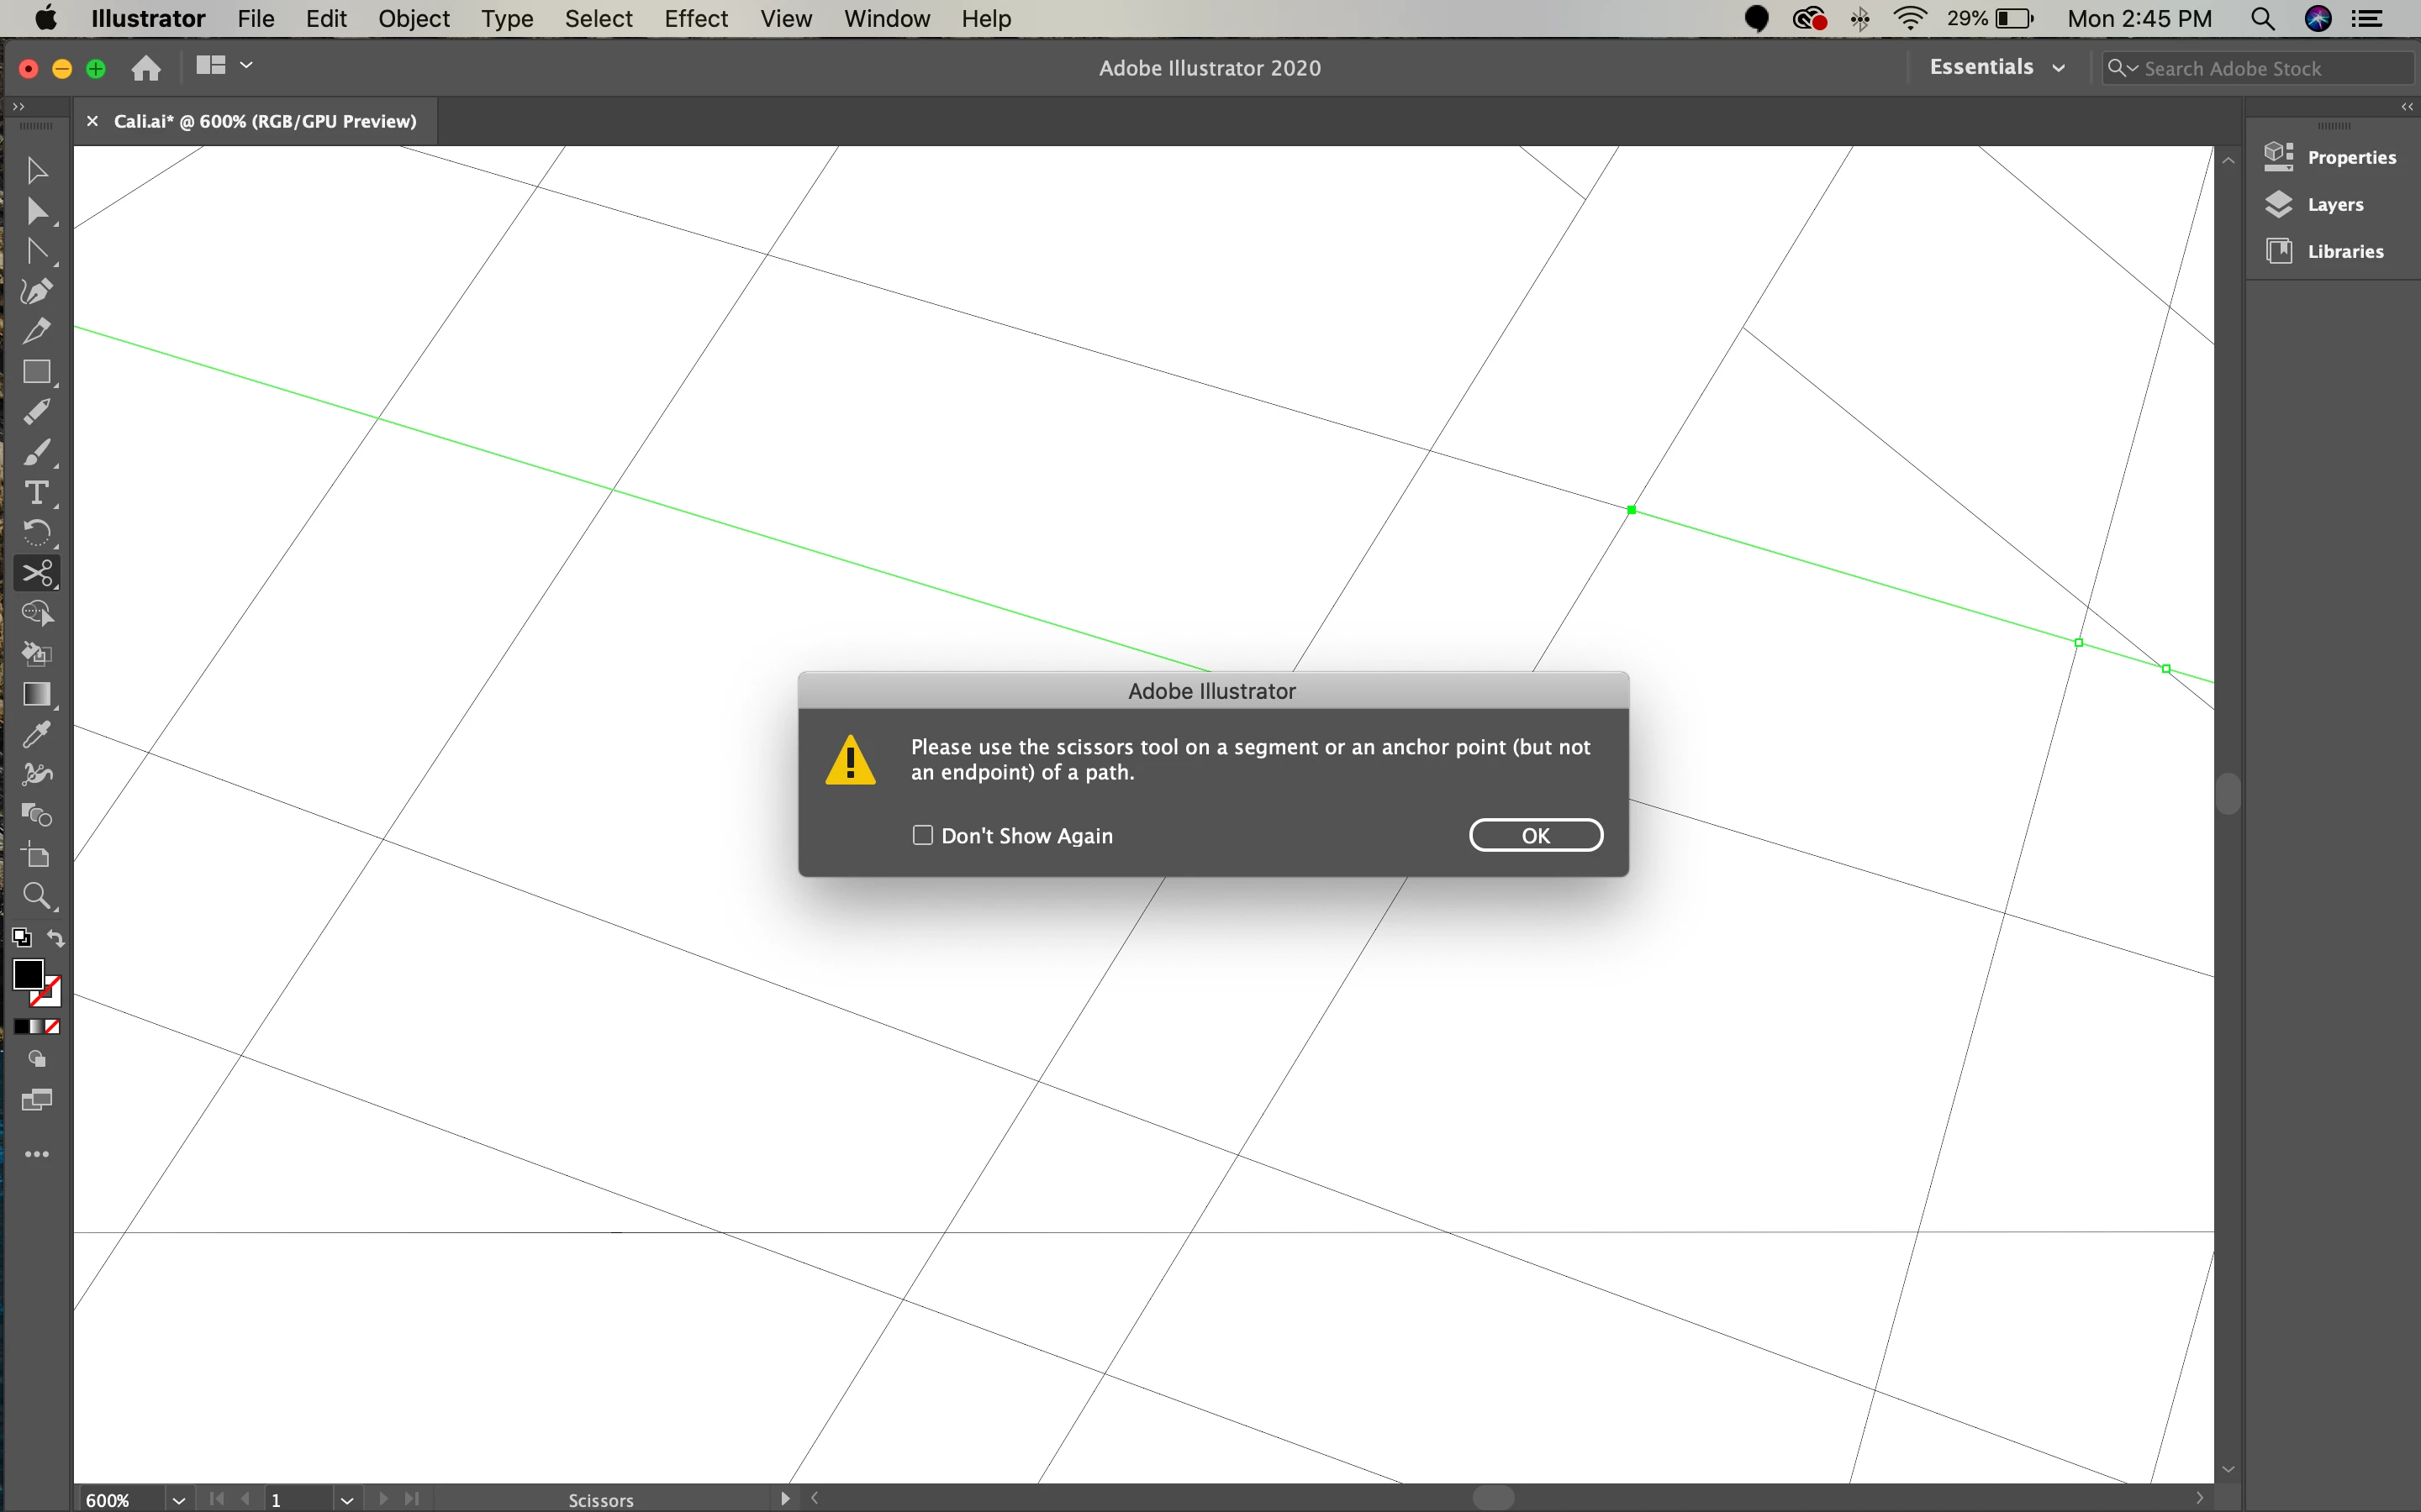Select the Eyedropper tool
This screenshot has width=2421, height=1512.
pos(37,735)
